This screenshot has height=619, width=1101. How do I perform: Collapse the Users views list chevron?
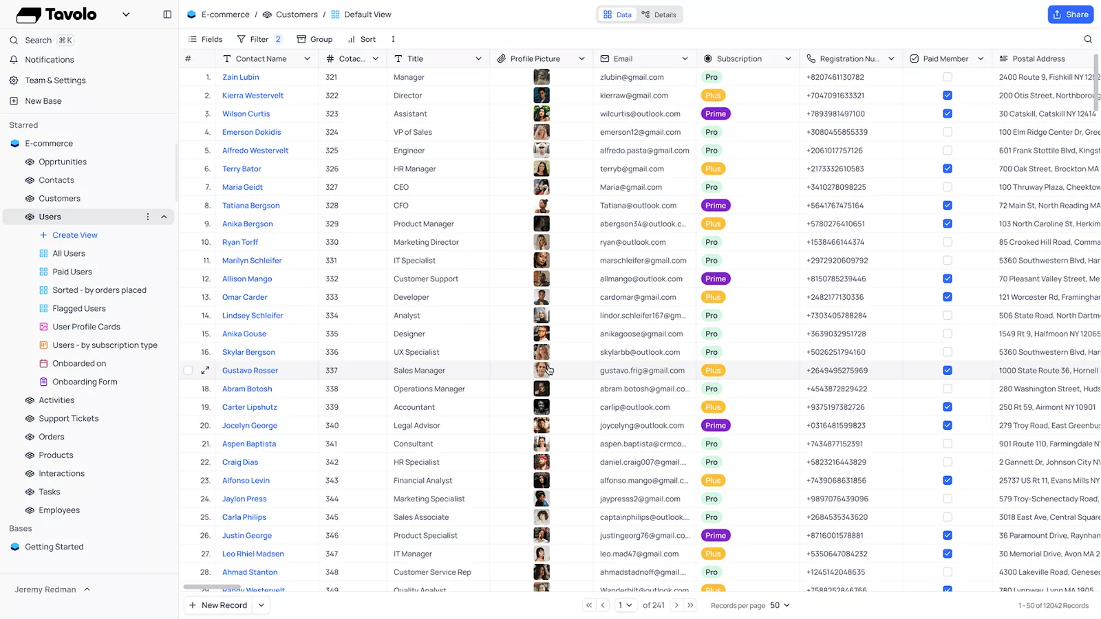coord(164,217)
